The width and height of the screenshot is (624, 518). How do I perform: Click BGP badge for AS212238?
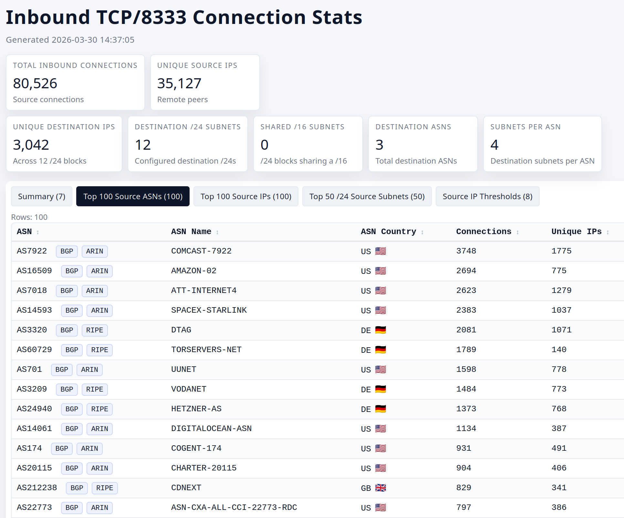click(x=77, y=488)
